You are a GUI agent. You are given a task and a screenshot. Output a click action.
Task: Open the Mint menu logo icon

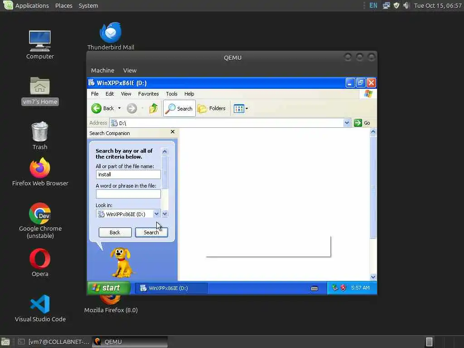point(8,5)
